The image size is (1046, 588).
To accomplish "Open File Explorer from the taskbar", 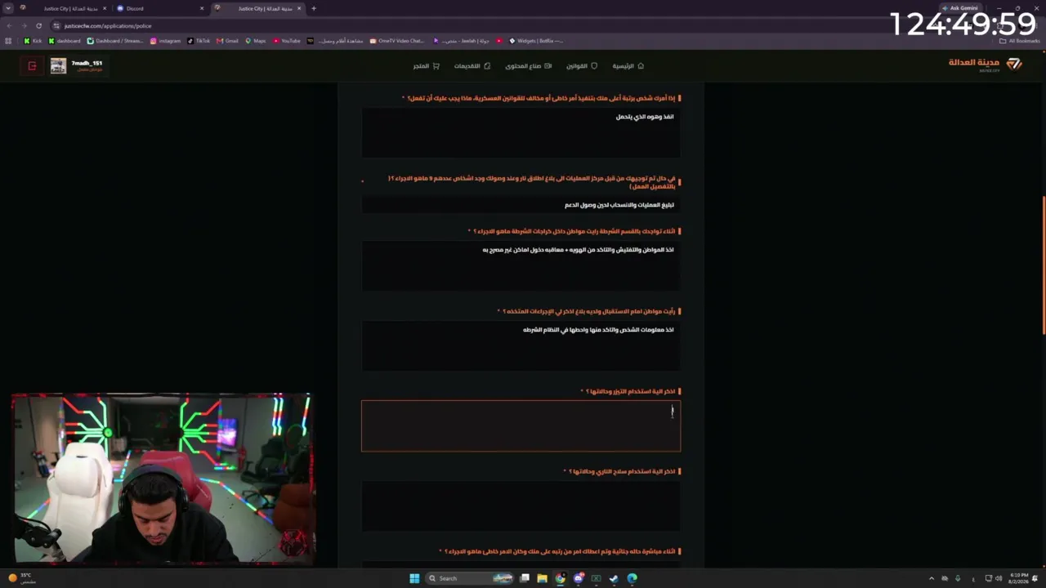I will (542, 578).
